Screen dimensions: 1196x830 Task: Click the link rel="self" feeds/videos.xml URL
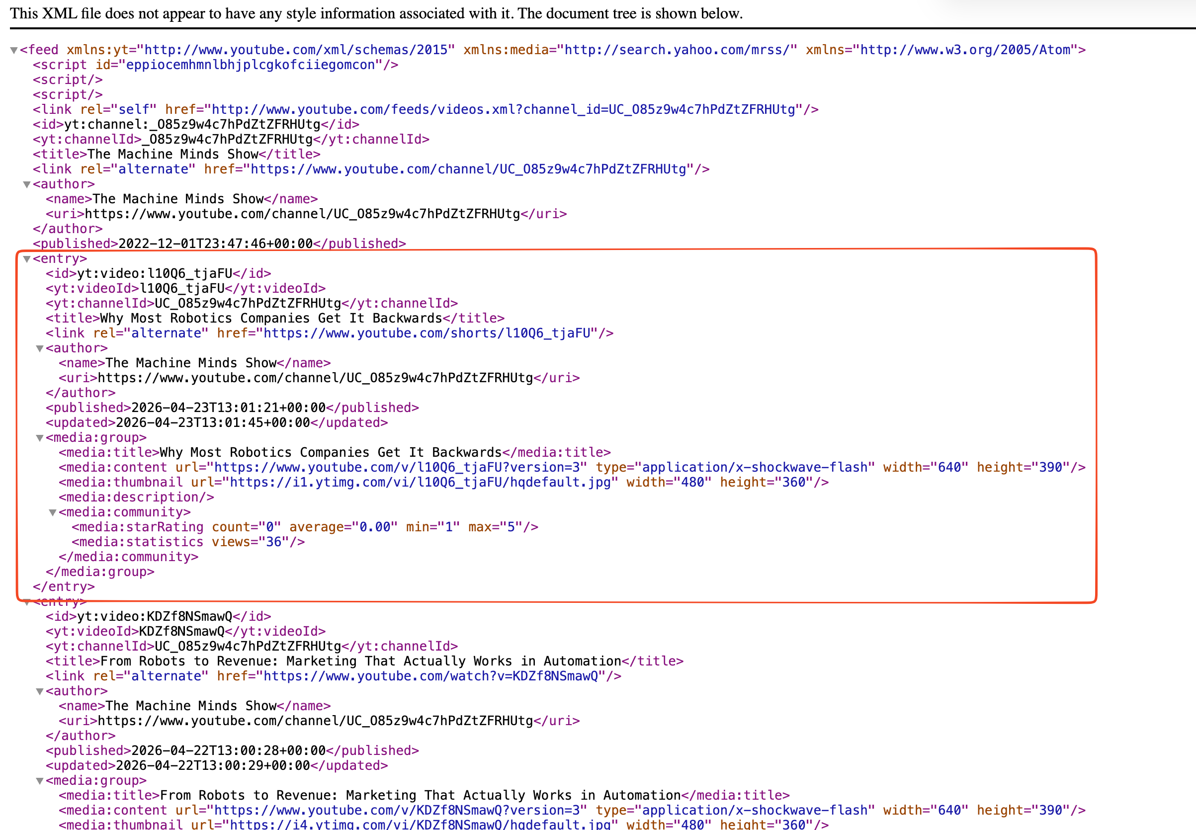pyautogui.click(x=504, y=110)
